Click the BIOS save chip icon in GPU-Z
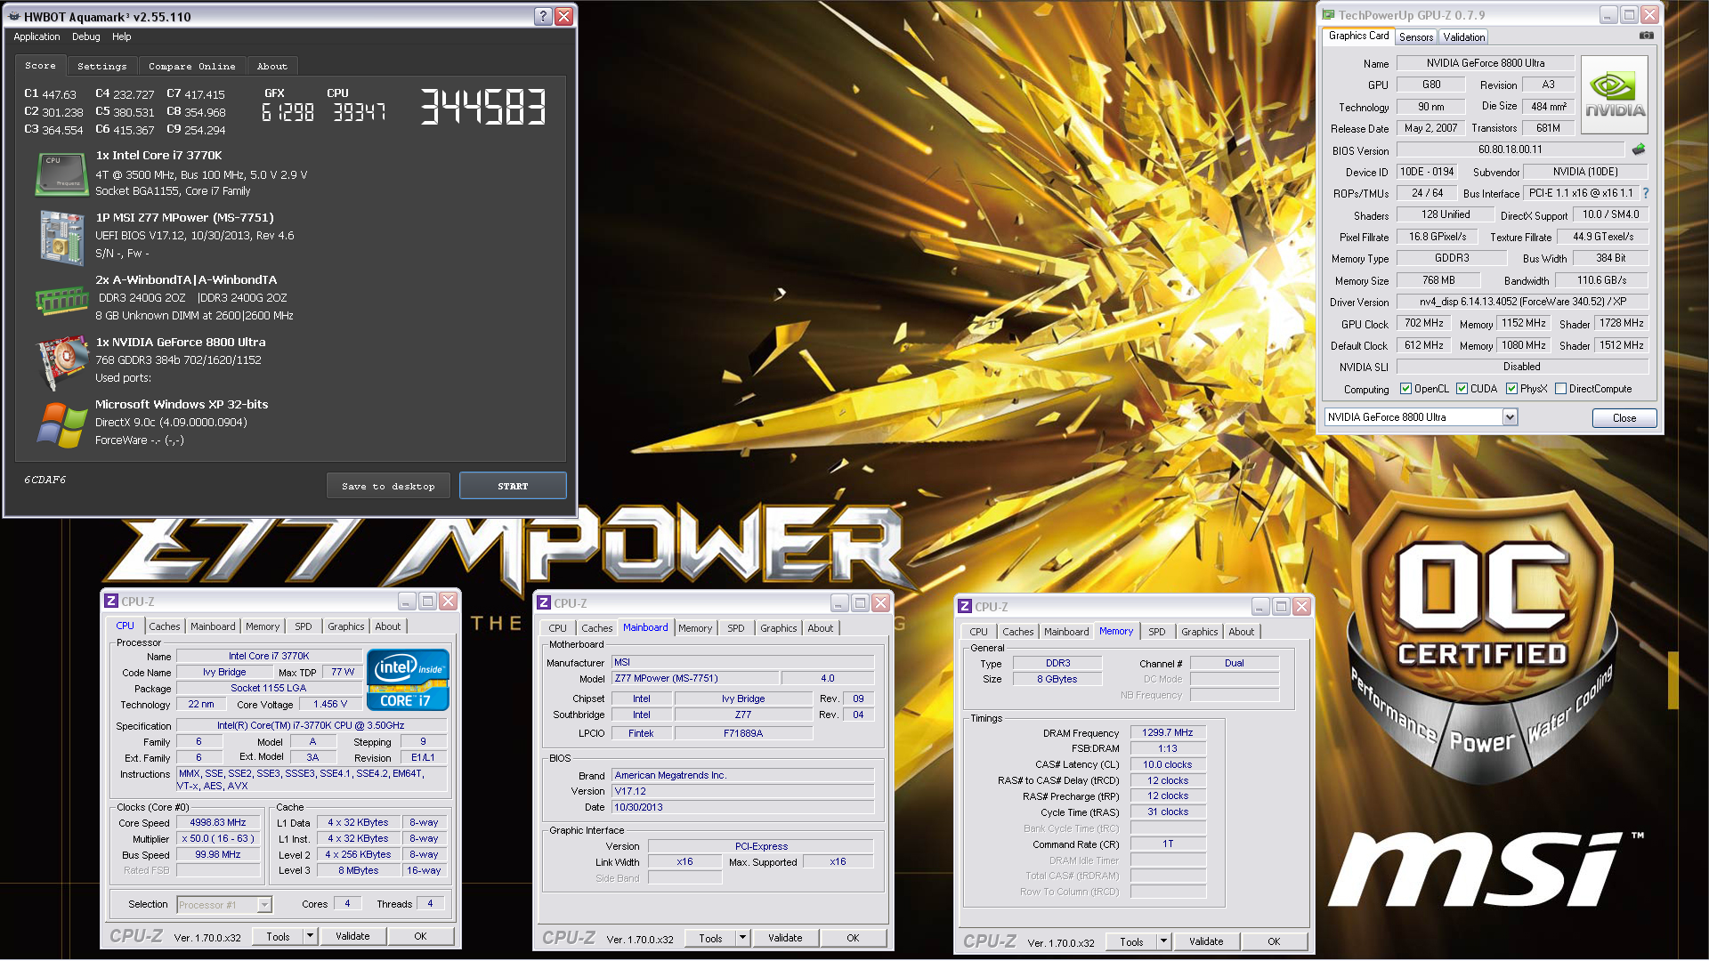Screen dimensions: 1709x961 tap(1639, 149)
